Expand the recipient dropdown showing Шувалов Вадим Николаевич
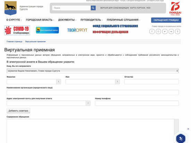This screenshot has width=191, height=143. [x=93, y=71]
